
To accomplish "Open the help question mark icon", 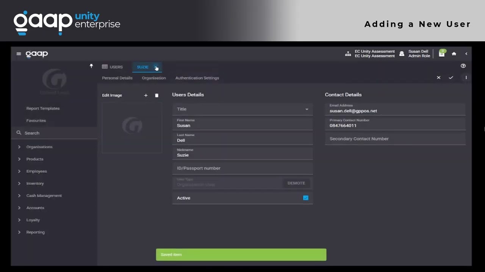I will click(x=463, y=66).
